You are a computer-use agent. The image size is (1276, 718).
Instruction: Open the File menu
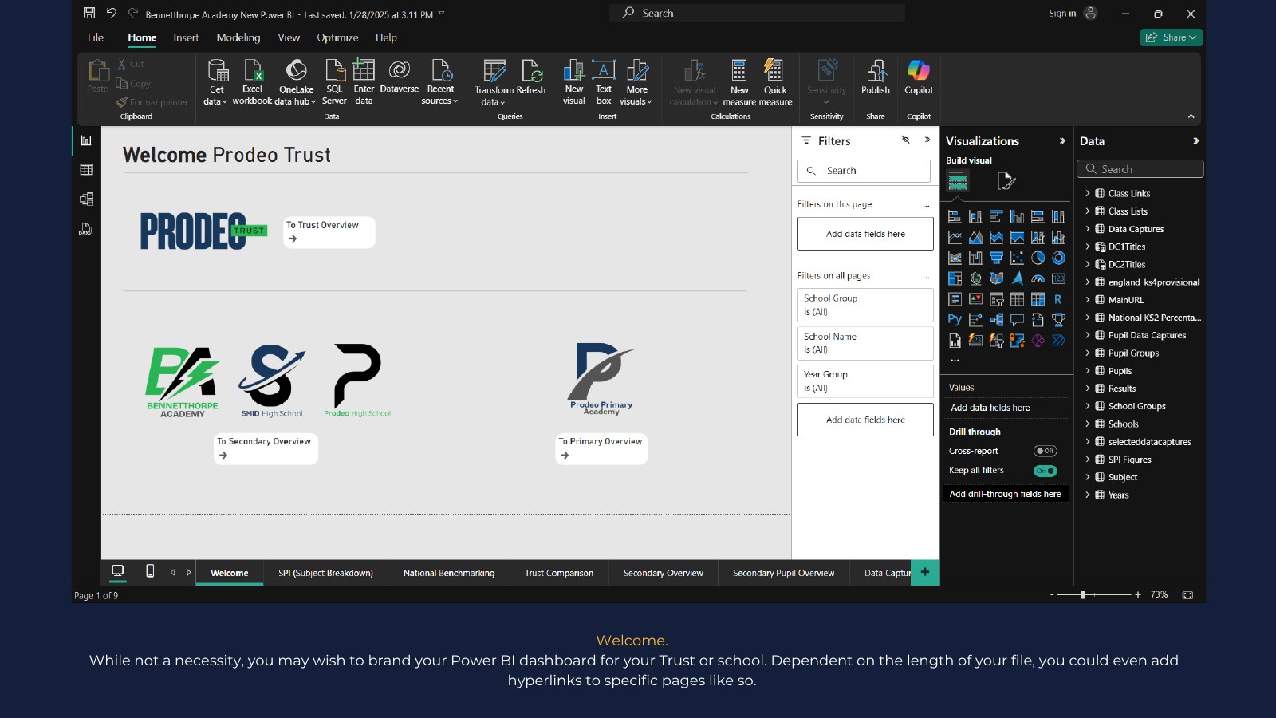click(x=96, y=37)
